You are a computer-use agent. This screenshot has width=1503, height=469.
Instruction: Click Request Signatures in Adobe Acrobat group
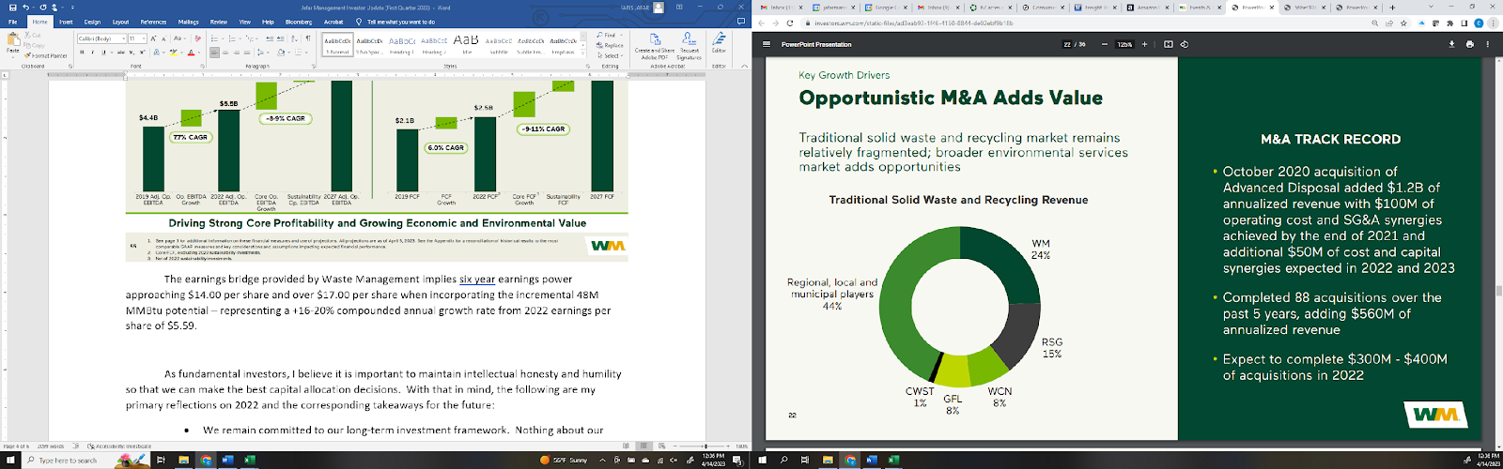point(689,46)
